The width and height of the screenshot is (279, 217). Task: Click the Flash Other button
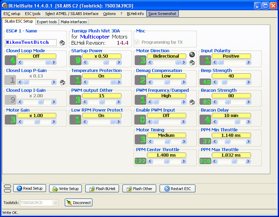139,189
